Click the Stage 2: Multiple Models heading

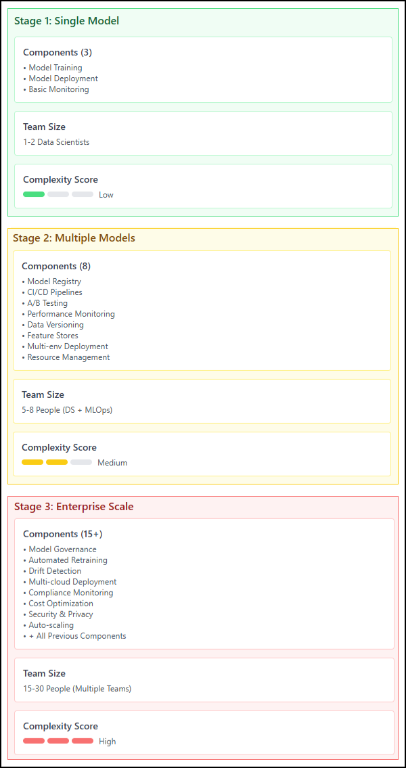pos(74,238)
